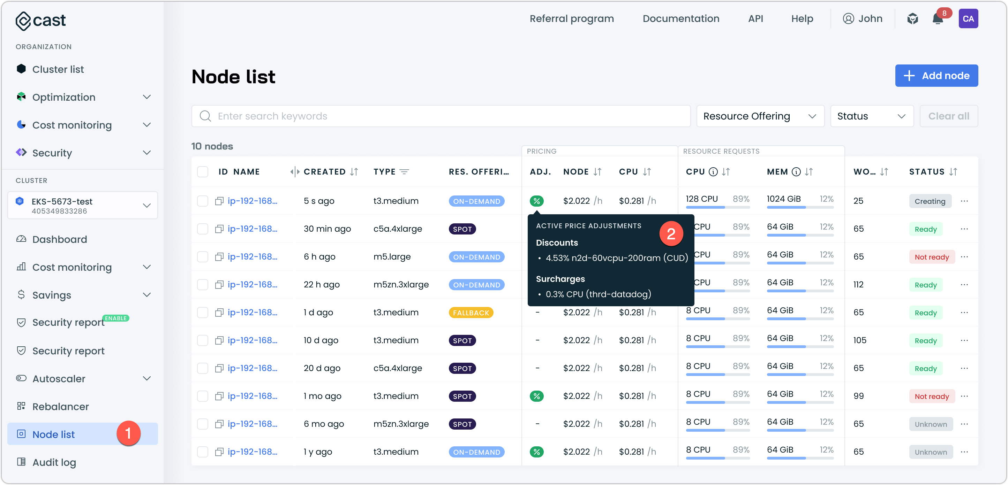Click the green percent badge in the 1 mo ago row
Image resolution: width=1008 pixels, height=485 pixels.
536,396
